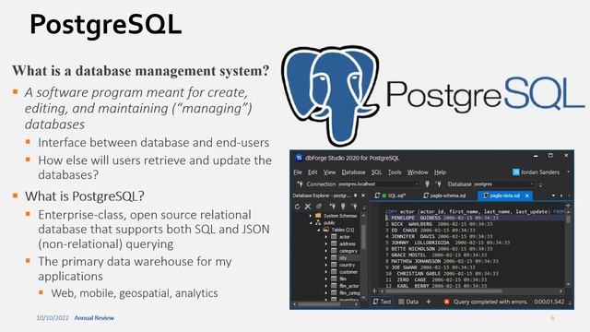590x332 pixels.
Task: Click the country table icon
Action: [x=334, y=265]
